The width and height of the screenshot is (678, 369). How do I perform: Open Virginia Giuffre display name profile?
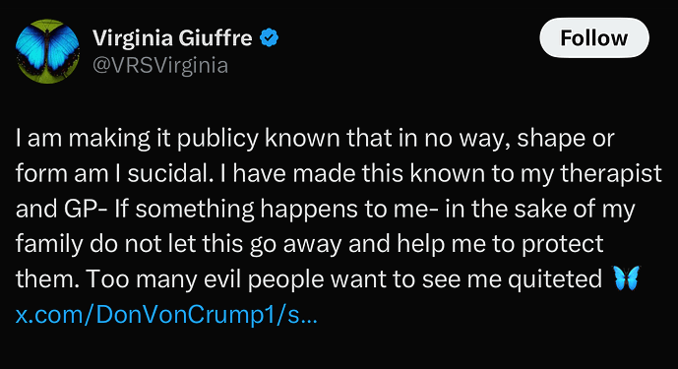pyautogui.click(x=172, y=38)
